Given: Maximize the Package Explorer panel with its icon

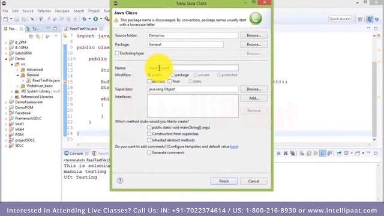Looking at the screenshot, I should 55,29.
